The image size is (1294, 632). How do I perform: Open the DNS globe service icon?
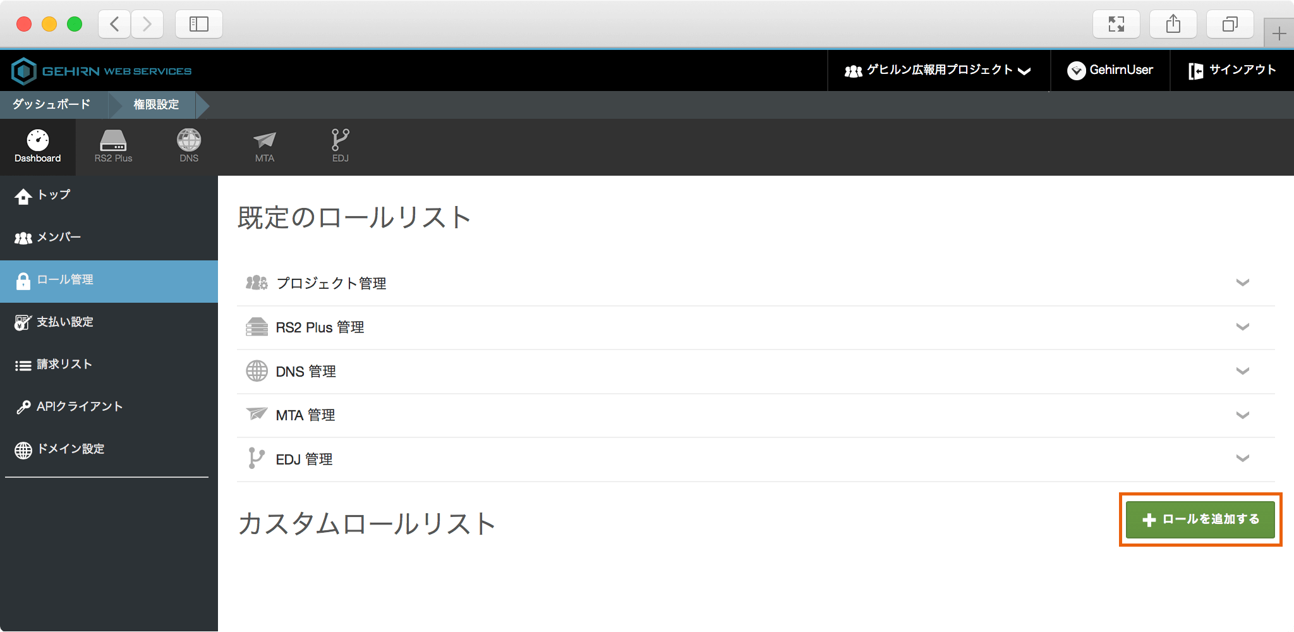tap(189, 146)
